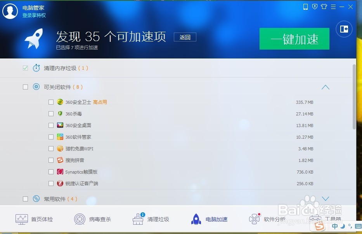Collapse the 可关闭软件 section chevron
The height and width of the screenshot is (234, 362).
click(326, 87)
